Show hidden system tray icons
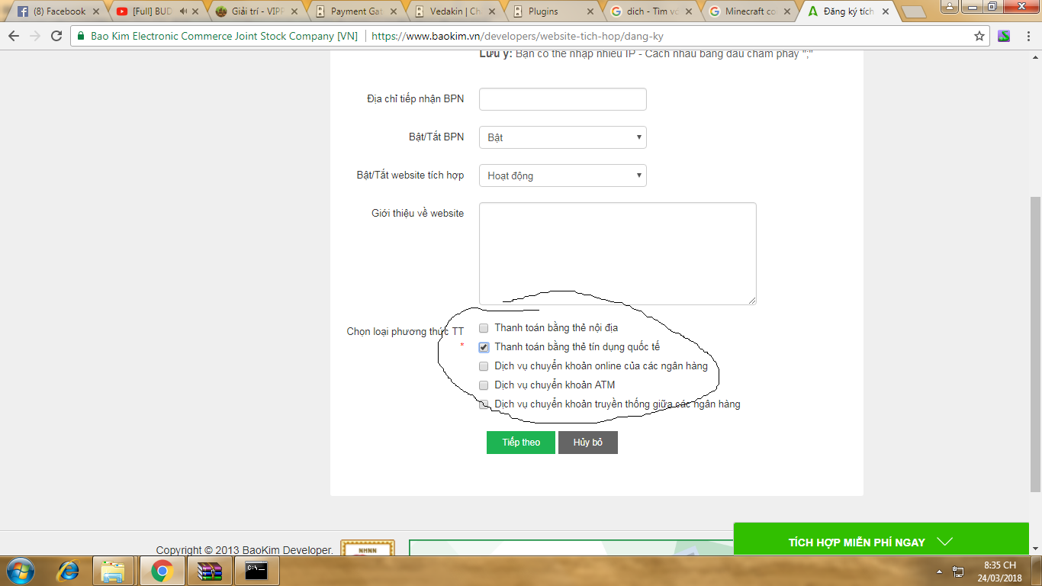1042x586 pixels. coord(939,571)
